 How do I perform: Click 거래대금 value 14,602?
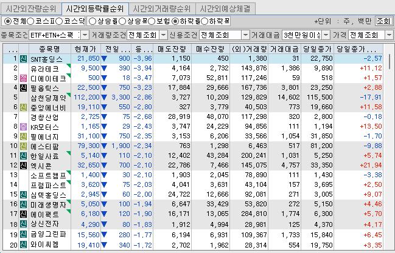coord(288,97)
